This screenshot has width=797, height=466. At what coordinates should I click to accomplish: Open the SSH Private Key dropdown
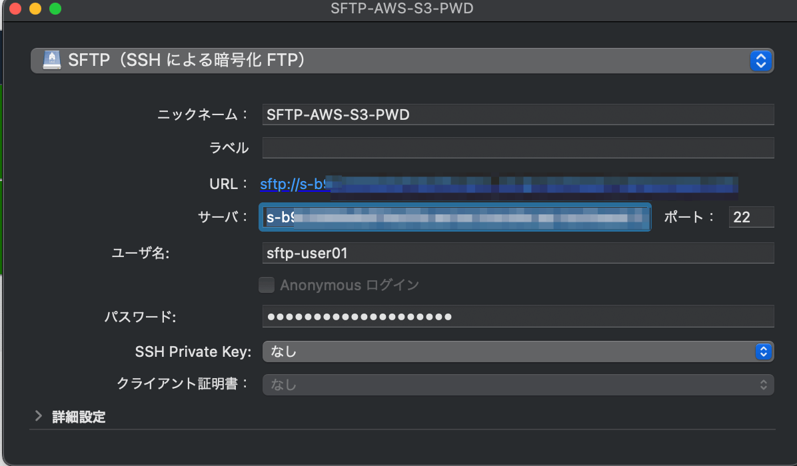[506, 351]
